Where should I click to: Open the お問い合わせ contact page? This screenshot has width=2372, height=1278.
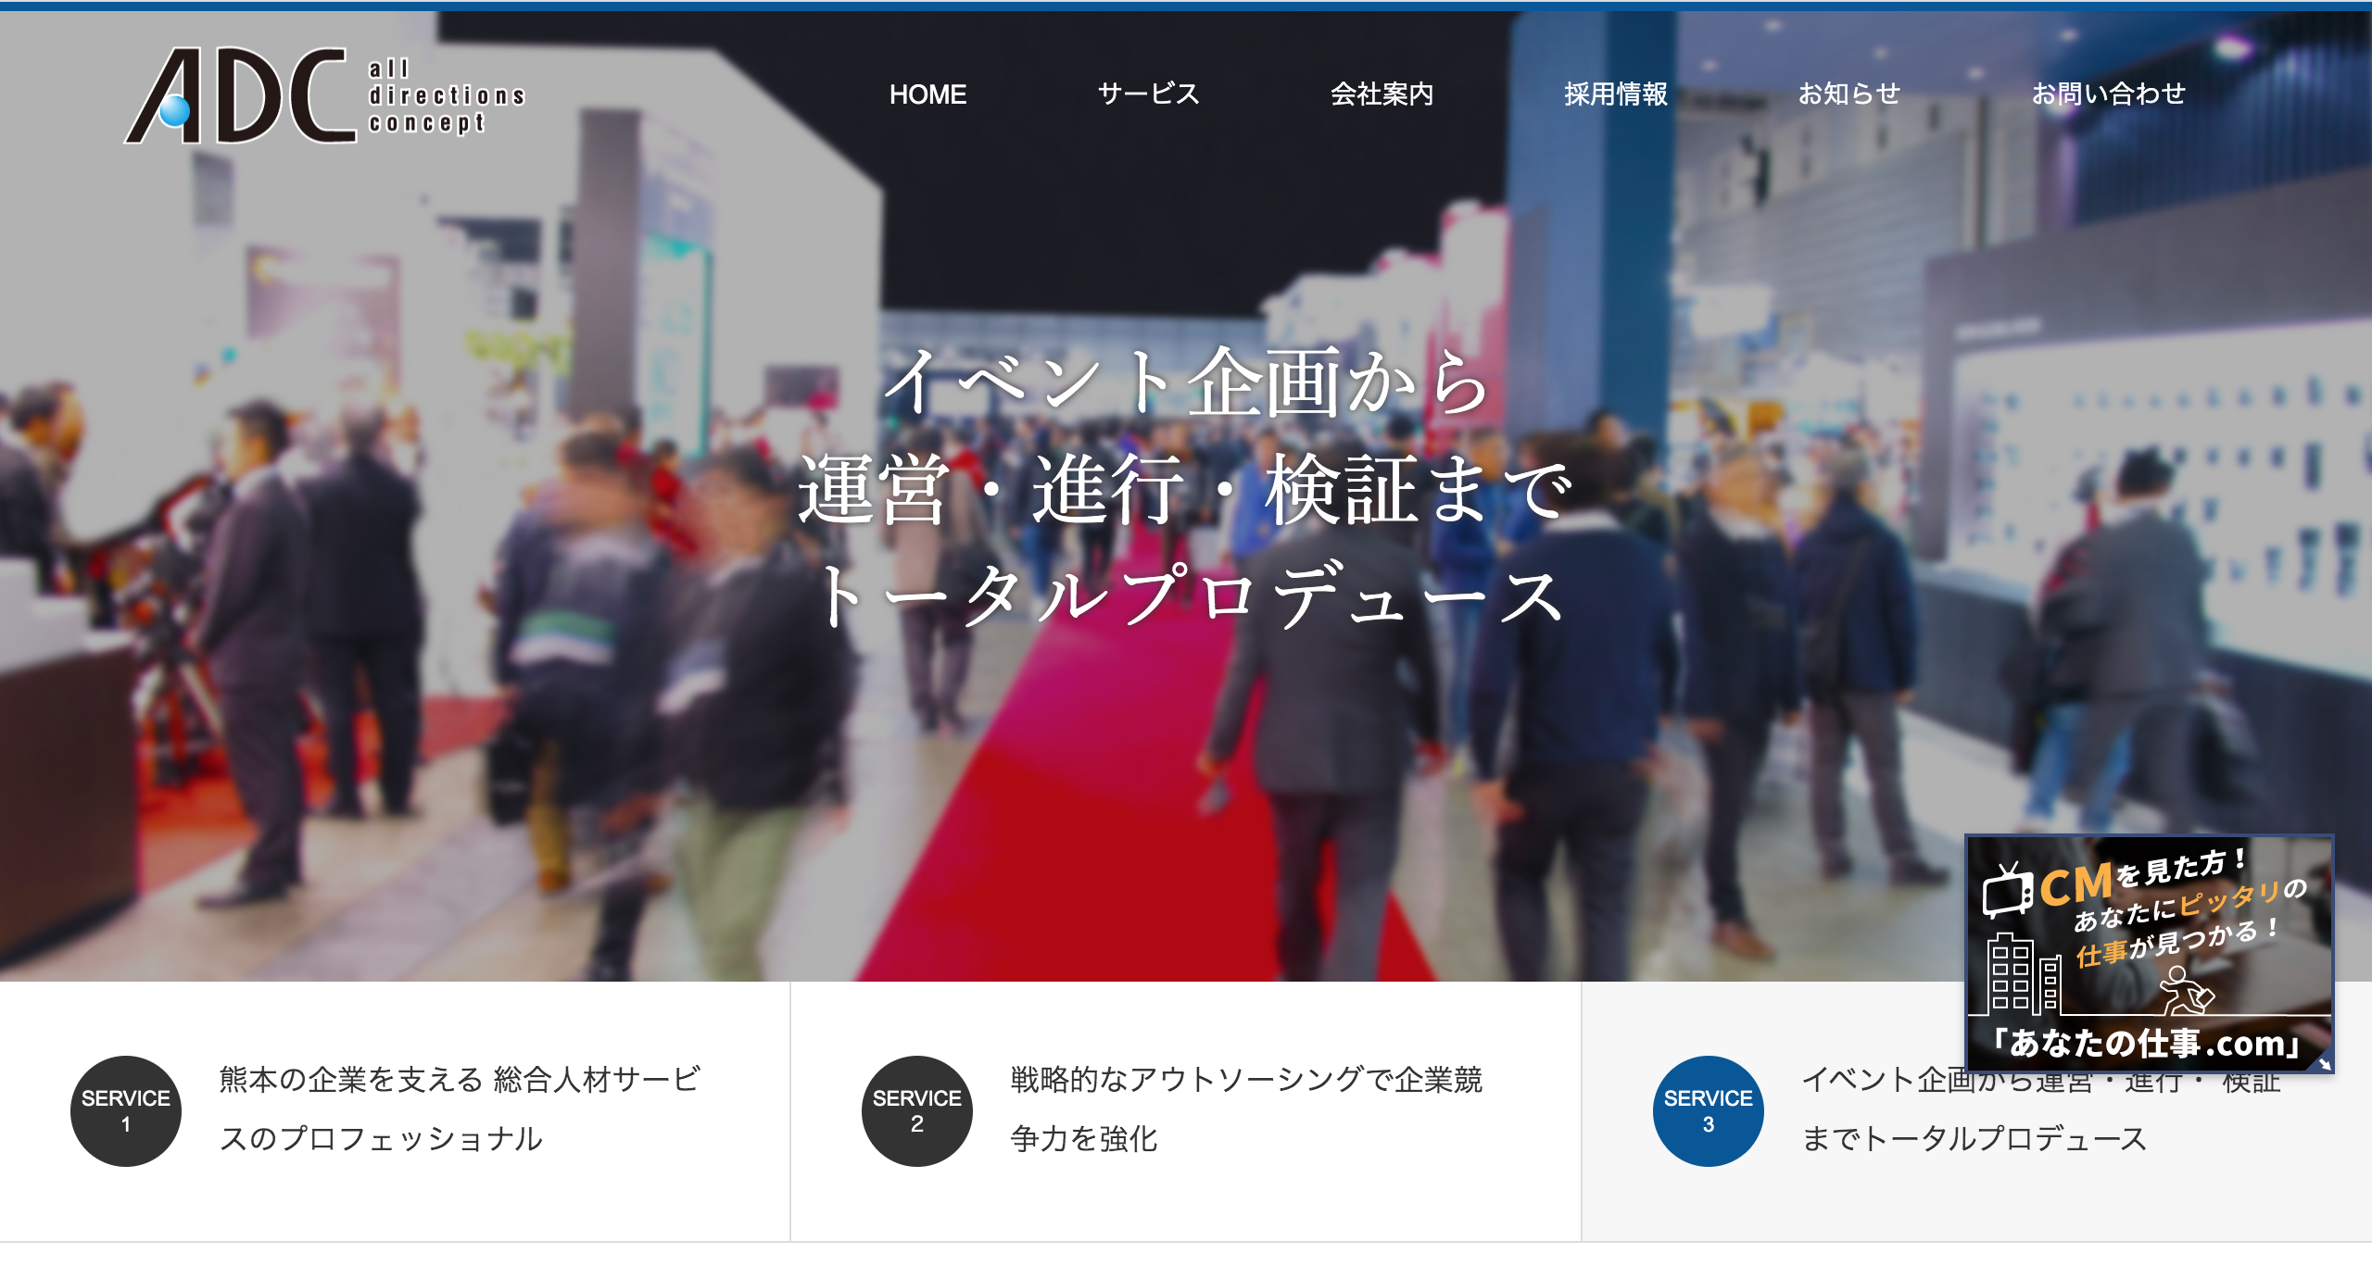click(x=2108, y=94)
